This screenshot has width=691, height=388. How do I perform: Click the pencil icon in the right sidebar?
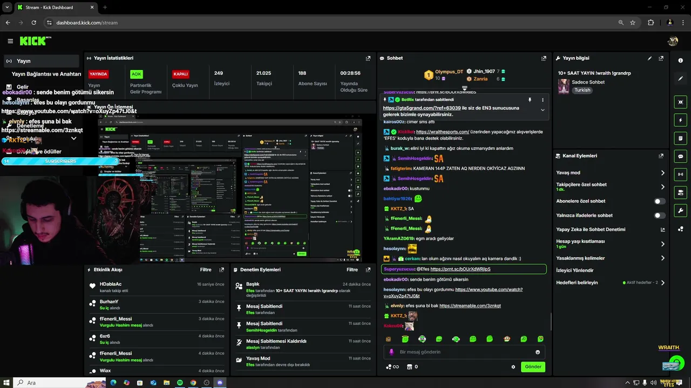680,78
